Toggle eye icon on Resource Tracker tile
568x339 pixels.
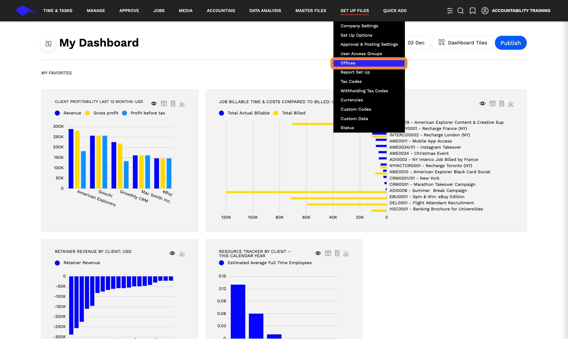pyautogui.click(x=318, y=253)
